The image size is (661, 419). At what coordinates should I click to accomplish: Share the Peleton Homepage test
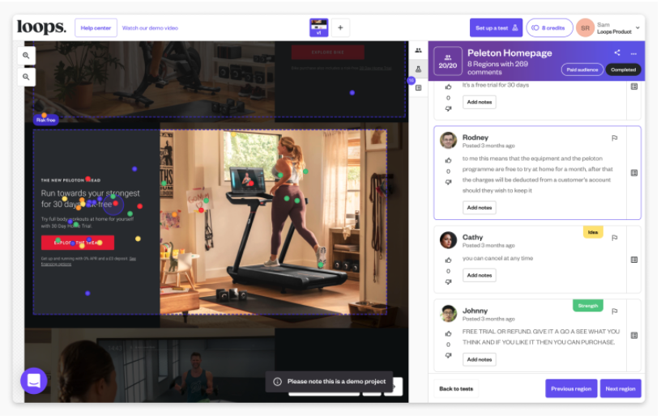617,53
